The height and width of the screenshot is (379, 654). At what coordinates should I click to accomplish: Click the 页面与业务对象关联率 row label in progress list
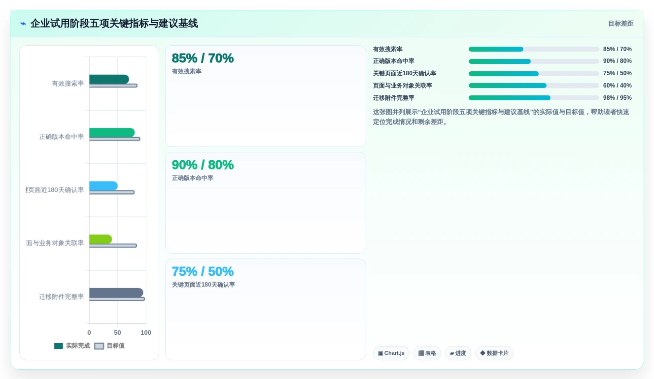[x=403, y=86]
